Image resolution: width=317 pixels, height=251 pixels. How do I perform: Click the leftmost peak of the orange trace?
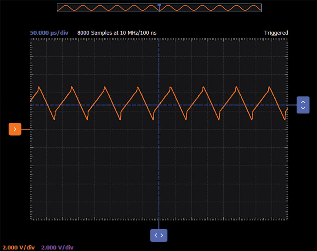click(39, 87)
